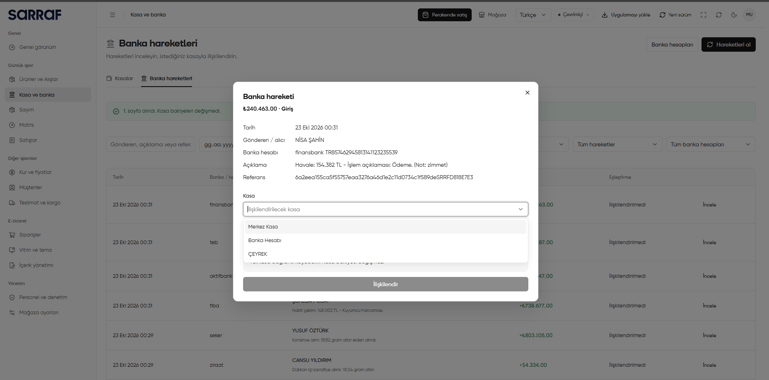Click the SARRAF logo
The height and width of the screenshot is (380, 769).
(35, 15)
